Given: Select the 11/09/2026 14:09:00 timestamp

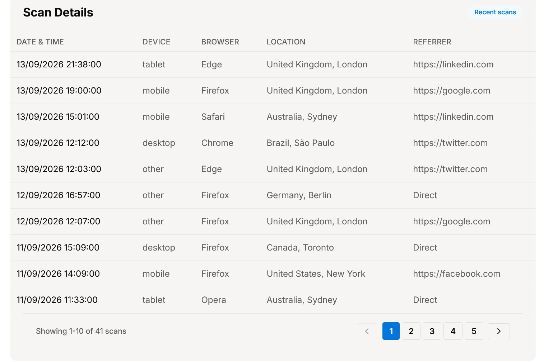Looking at the screenshot, I should 58,274.
